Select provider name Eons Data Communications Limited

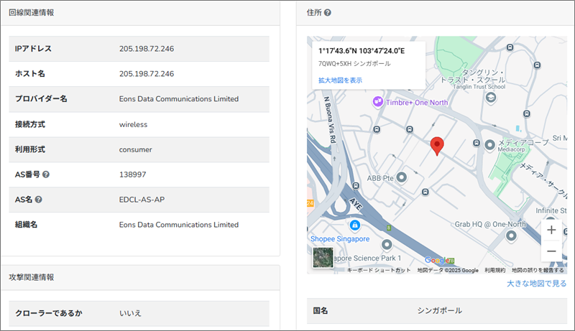point(178,99)
